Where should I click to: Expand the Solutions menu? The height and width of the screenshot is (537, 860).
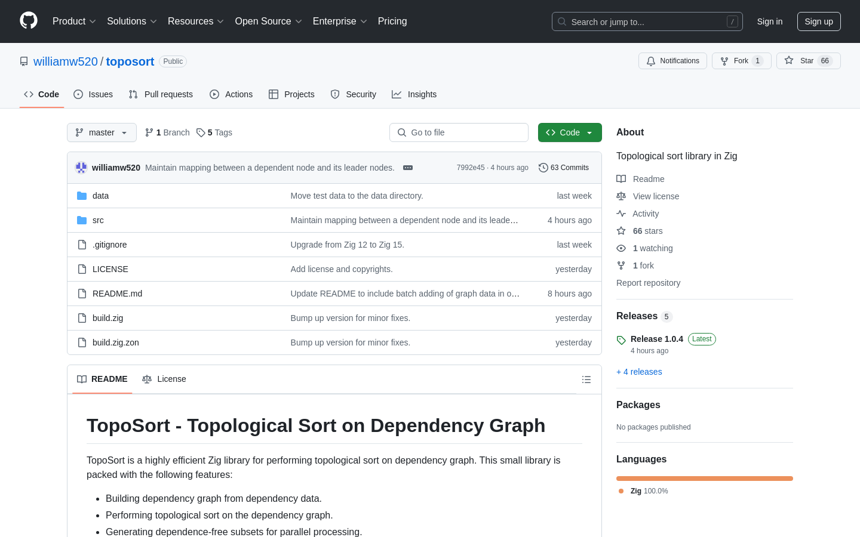pyautogui.click(x=132, y=21)
